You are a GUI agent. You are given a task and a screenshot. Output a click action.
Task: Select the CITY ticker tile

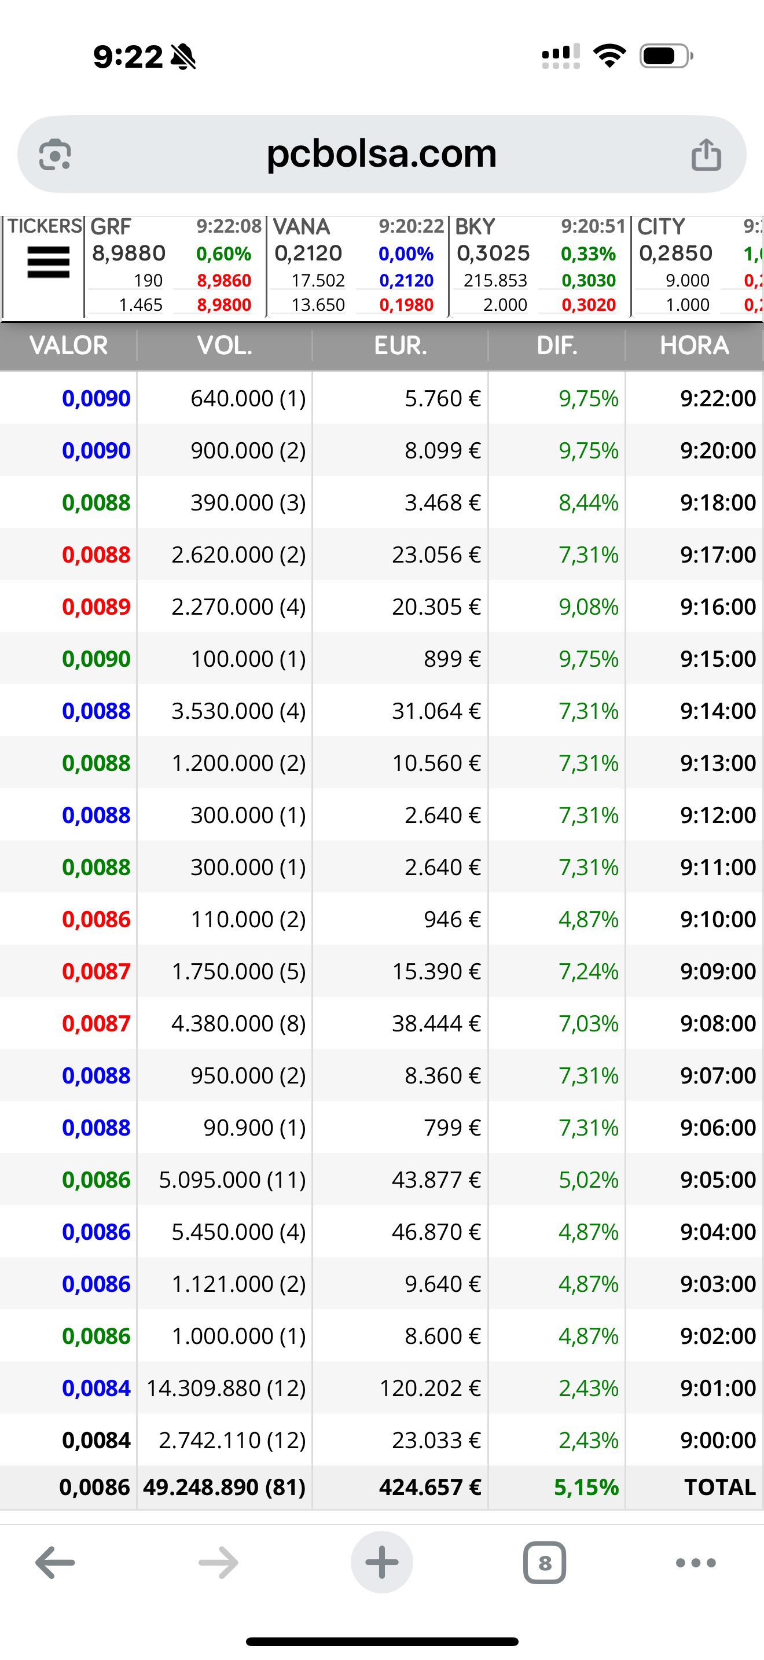coord(698,266)
